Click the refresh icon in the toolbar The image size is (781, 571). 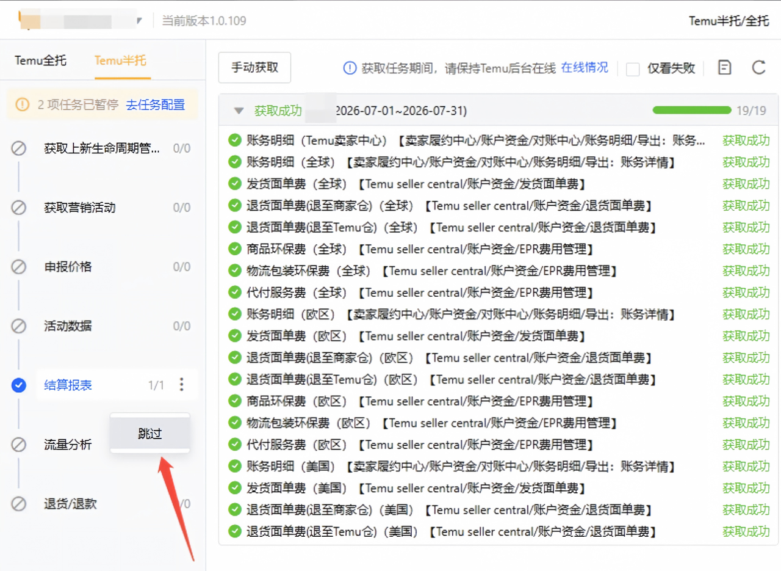click(758, 67)
